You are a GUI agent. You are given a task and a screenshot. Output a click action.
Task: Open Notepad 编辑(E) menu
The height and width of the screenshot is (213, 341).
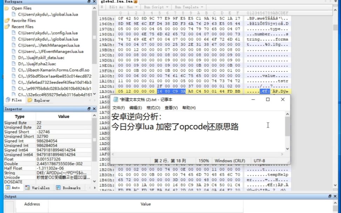pyautogui.click(x=136, y=108)
